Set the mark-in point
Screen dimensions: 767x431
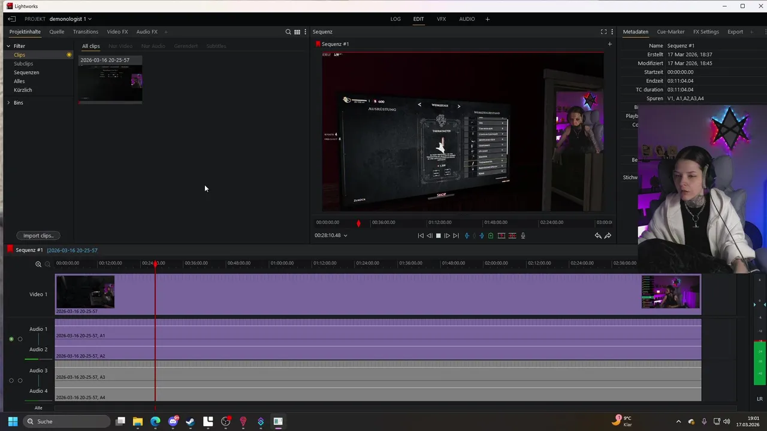coord(467,236)
